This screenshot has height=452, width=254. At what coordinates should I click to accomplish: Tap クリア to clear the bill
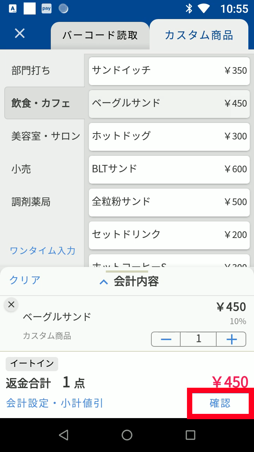click(25, 280)
